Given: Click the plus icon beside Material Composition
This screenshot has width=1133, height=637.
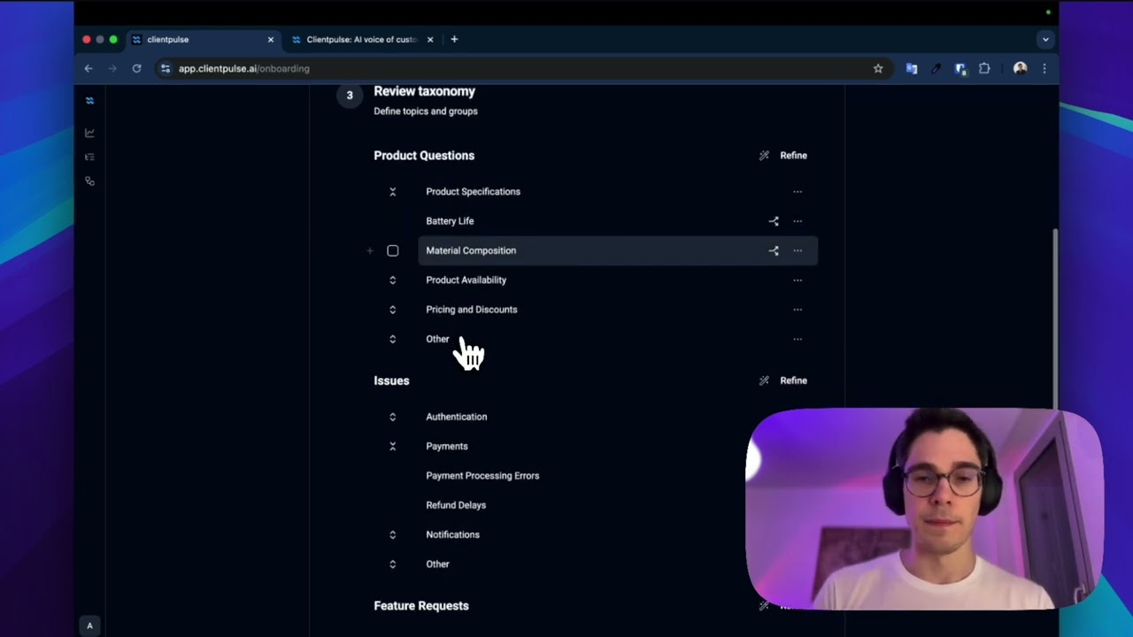Looking at the screenshot, I should (370, 250).
